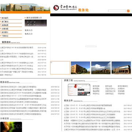Open the 校内入口 link
This screenshot has width=132, height=132.
coord(29,34)
